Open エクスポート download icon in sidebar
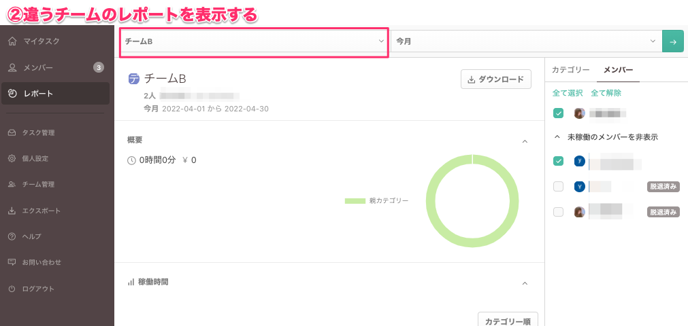The height and width of the screenshot is (326, 688). (x=12, y=211)
